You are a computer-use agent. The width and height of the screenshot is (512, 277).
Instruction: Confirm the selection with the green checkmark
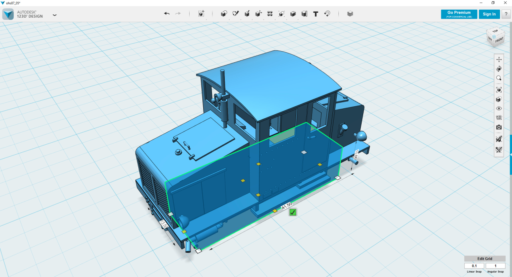[293, 212]
